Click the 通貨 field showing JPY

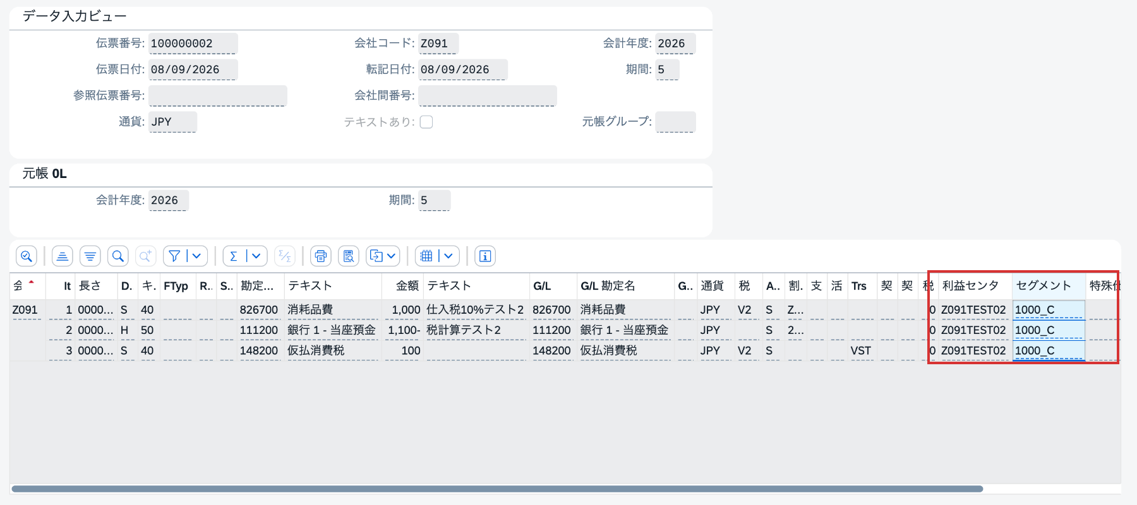172,122
